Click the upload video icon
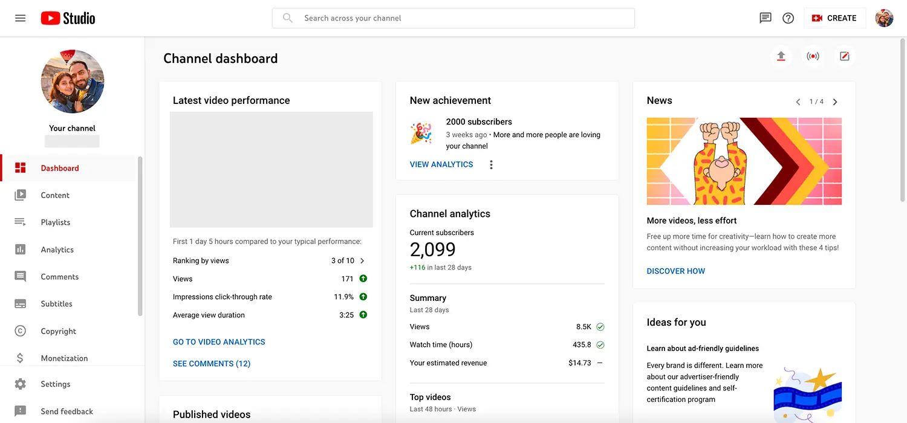Screen dimensions: 907x423 [x=781, y=56]
